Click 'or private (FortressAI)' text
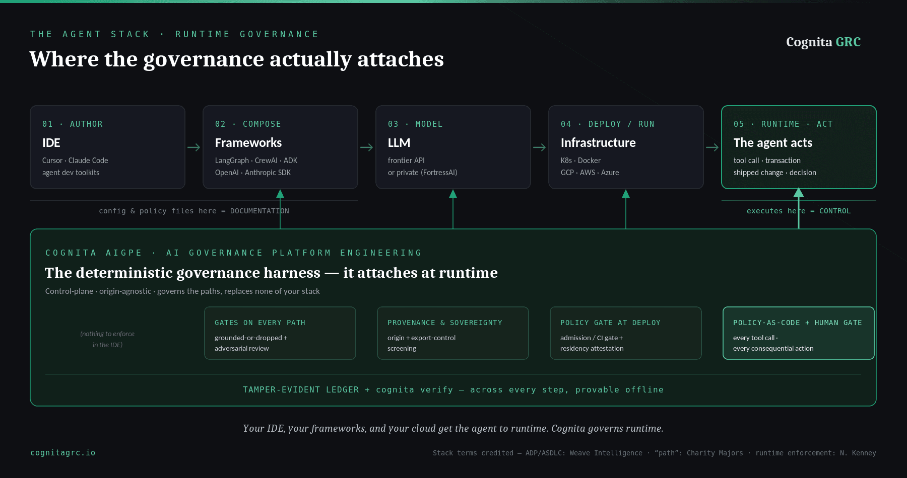Viewport: 907px width, 478px height. click(x=423, y=173)
